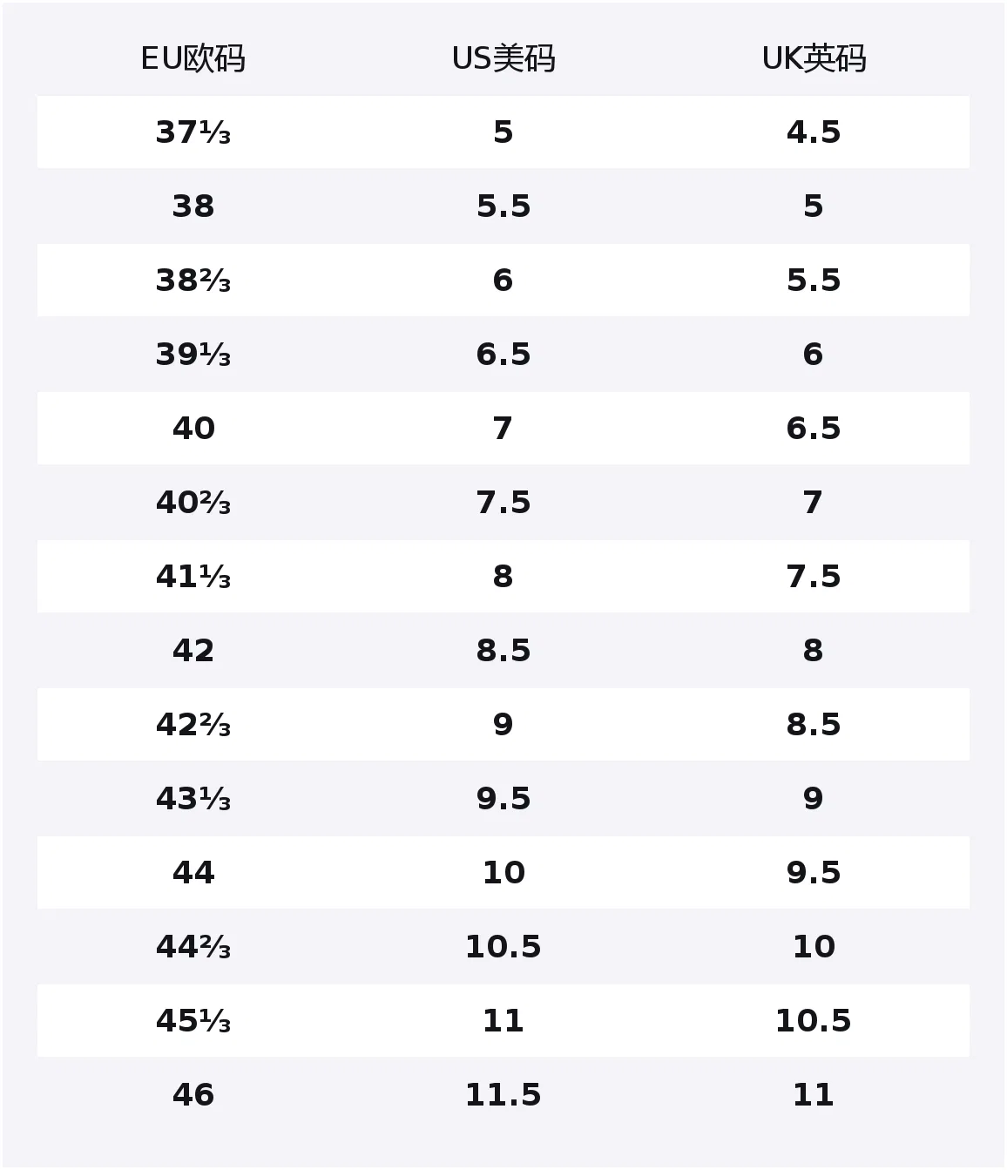
Task: Choose US size 10.5 entry
Action: (x=503, y=947)
